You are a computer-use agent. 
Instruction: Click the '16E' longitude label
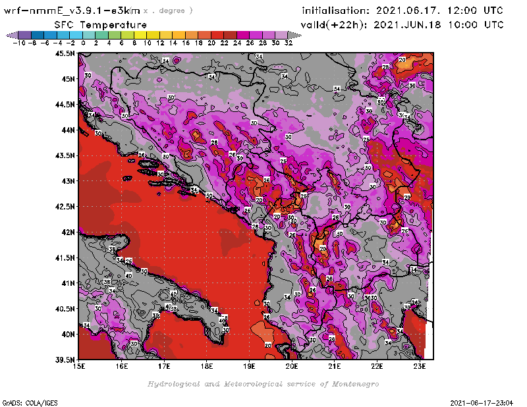point(122,366)
